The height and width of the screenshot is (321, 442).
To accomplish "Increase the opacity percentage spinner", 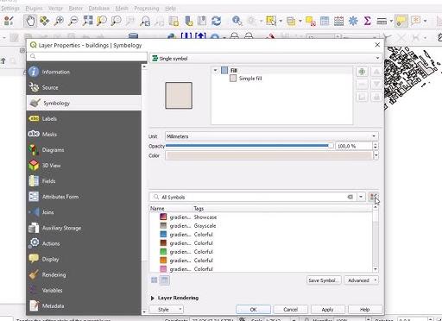I will click(376, 144).
